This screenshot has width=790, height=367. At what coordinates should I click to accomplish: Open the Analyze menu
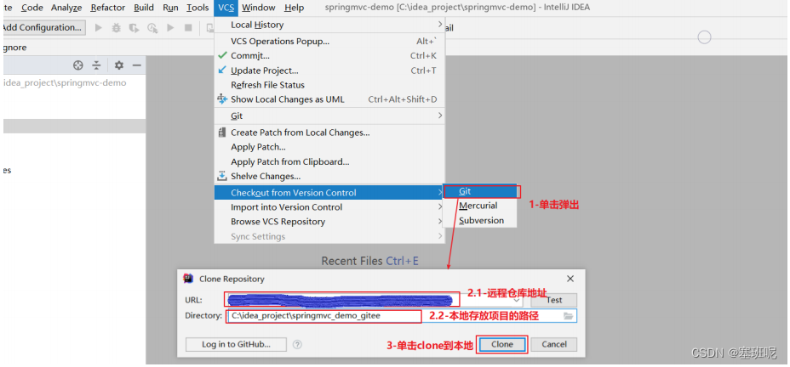(66, 8)
